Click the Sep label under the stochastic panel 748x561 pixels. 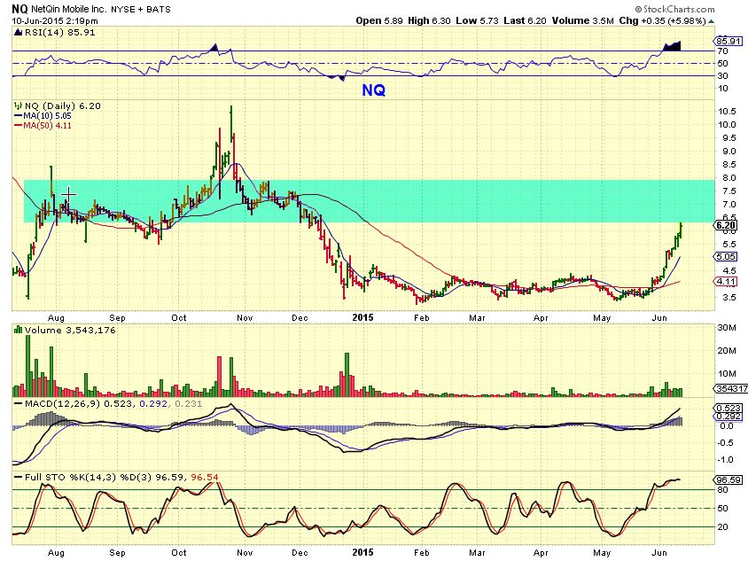coord(117,553)
